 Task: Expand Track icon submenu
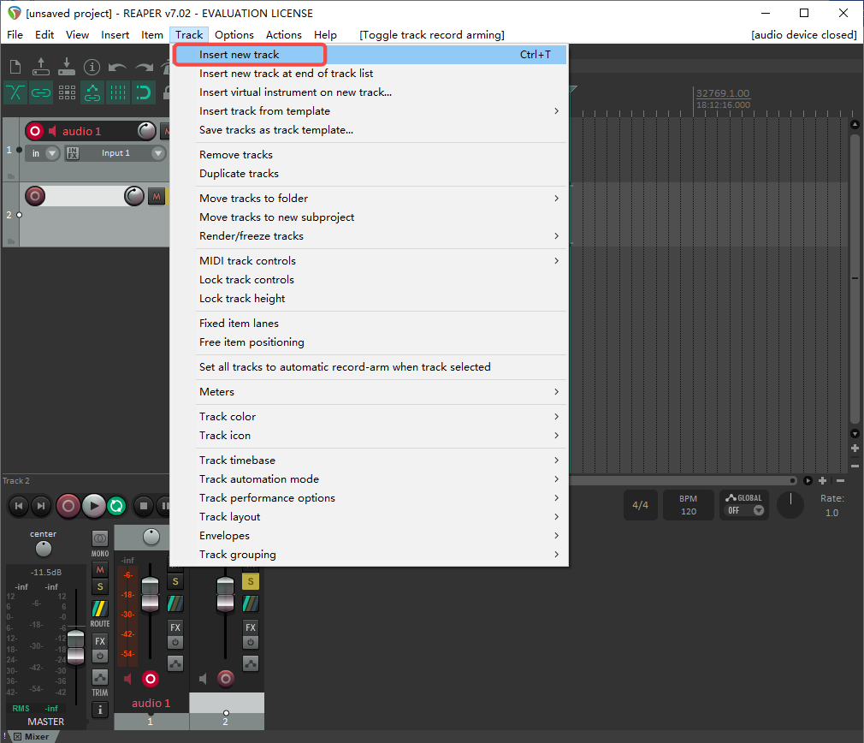(x=370, y=435)
